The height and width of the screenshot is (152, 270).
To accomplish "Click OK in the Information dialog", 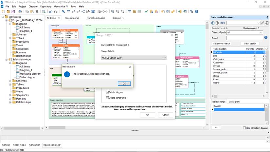I will [x=124, y=84].
